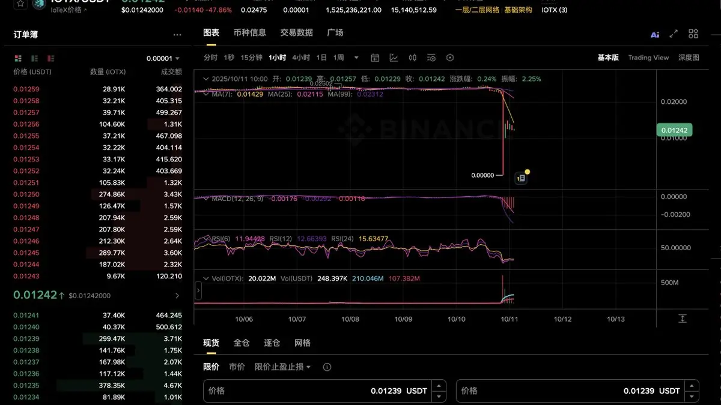
Task: Click sell order price 0.01250
Action: pyautogui.click(x=26, y=194)
